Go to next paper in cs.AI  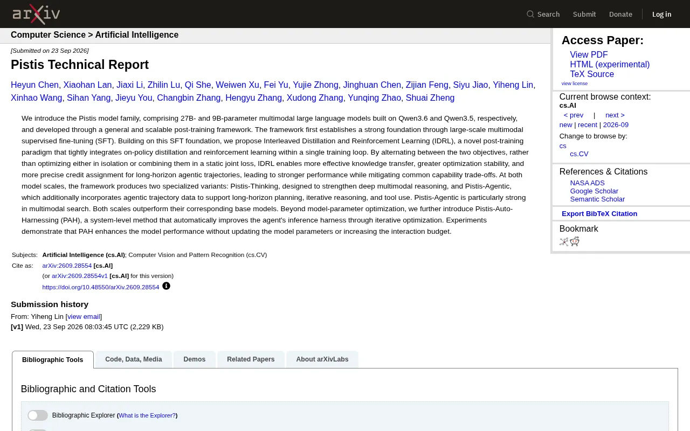(615, 115)
